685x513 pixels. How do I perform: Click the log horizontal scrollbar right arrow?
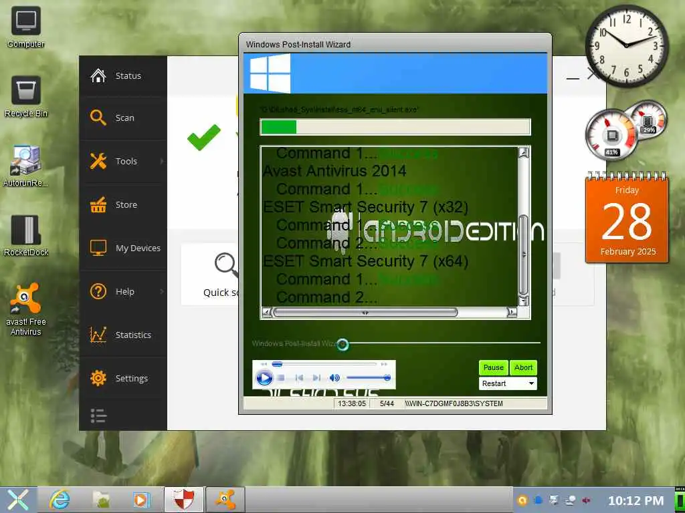tap(512, 313)
